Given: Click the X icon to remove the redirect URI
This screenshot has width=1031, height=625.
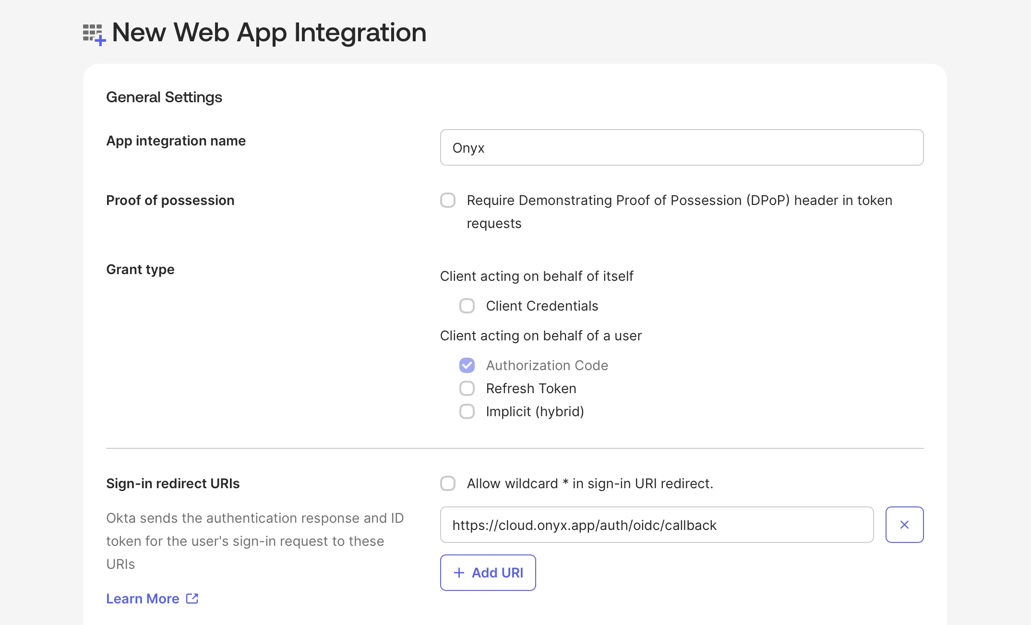Looking at the screenshot, I should pyautogui.click(x=904, y=524).
